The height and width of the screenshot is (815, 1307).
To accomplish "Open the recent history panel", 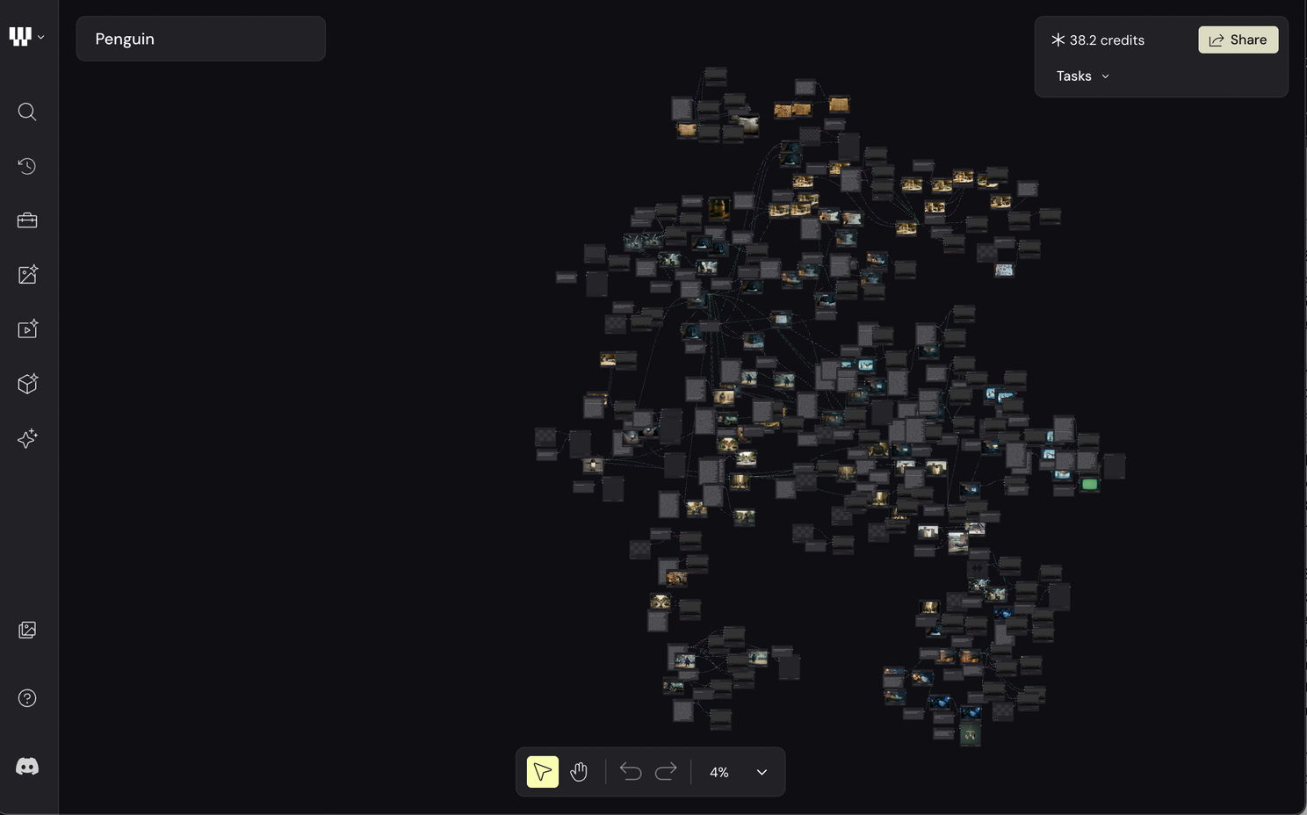I will [x=27, y=166].
